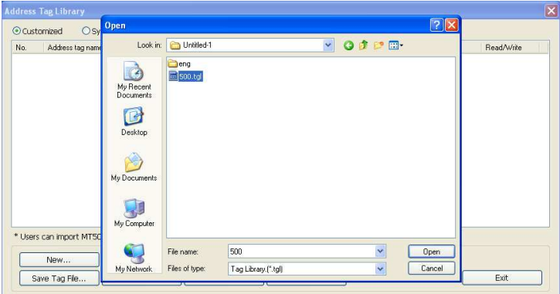The image size is (560, 294).
Task: Click the Open button
Action: click(x=432, y=252)
